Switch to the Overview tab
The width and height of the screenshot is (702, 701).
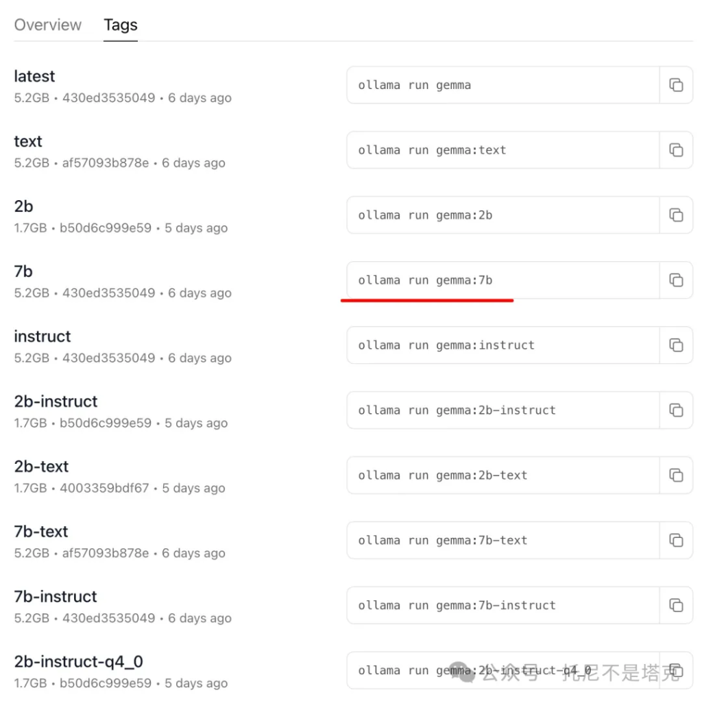coord(48,25)
